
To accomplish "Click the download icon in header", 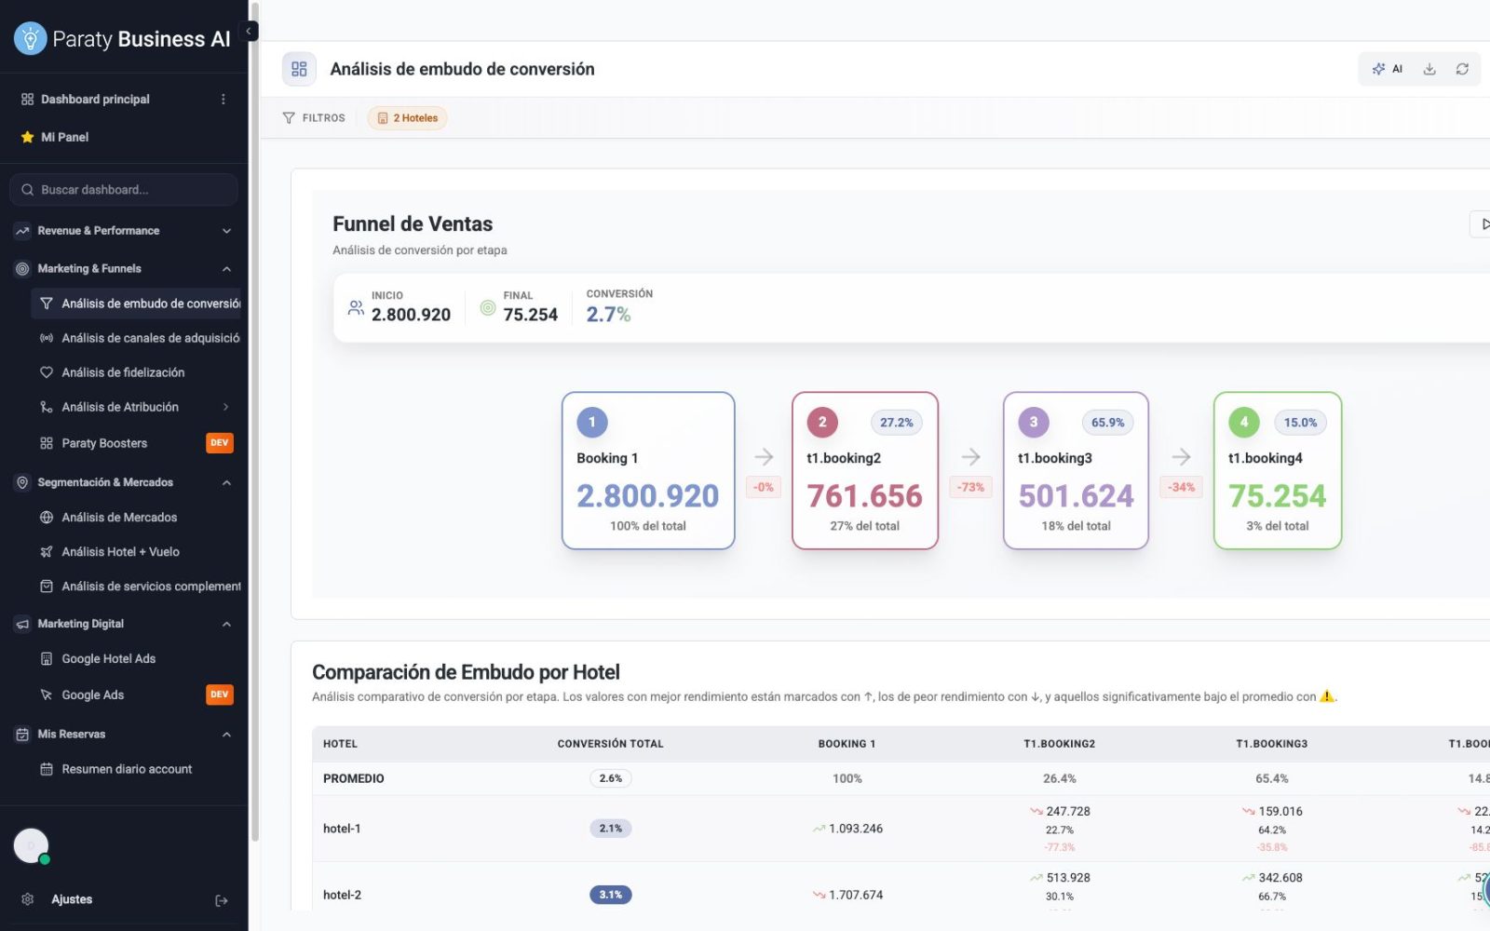I will point(1429,69).
